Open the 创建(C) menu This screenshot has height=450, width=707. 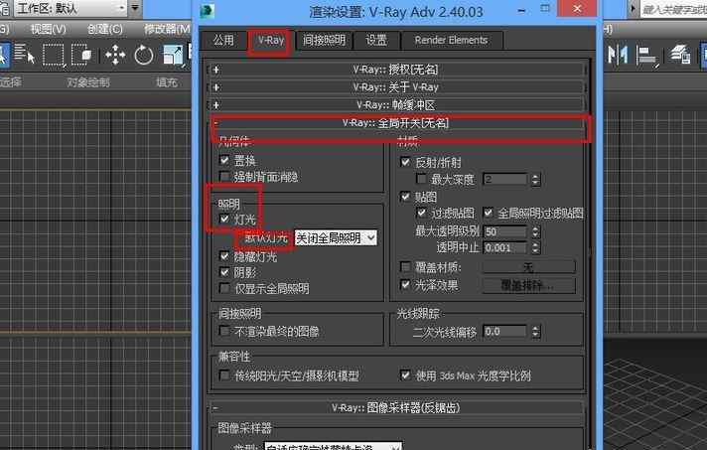pyautogui.click(x=105, y=30)
